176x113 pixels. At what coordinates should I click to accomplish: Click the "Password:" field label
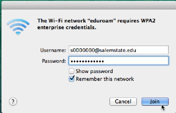pos(54,61)
